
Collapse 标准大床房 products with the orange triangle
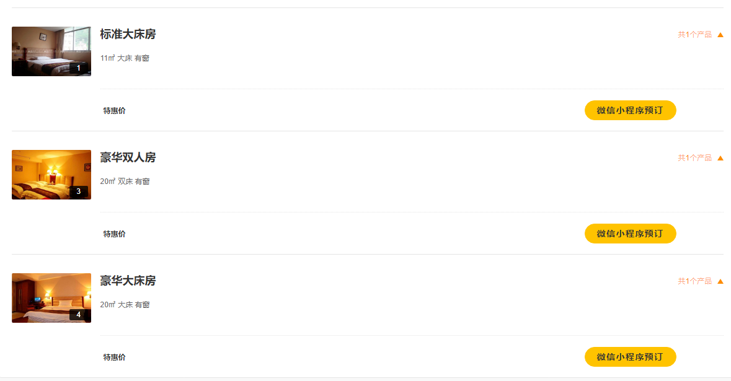tap(720, 35)
